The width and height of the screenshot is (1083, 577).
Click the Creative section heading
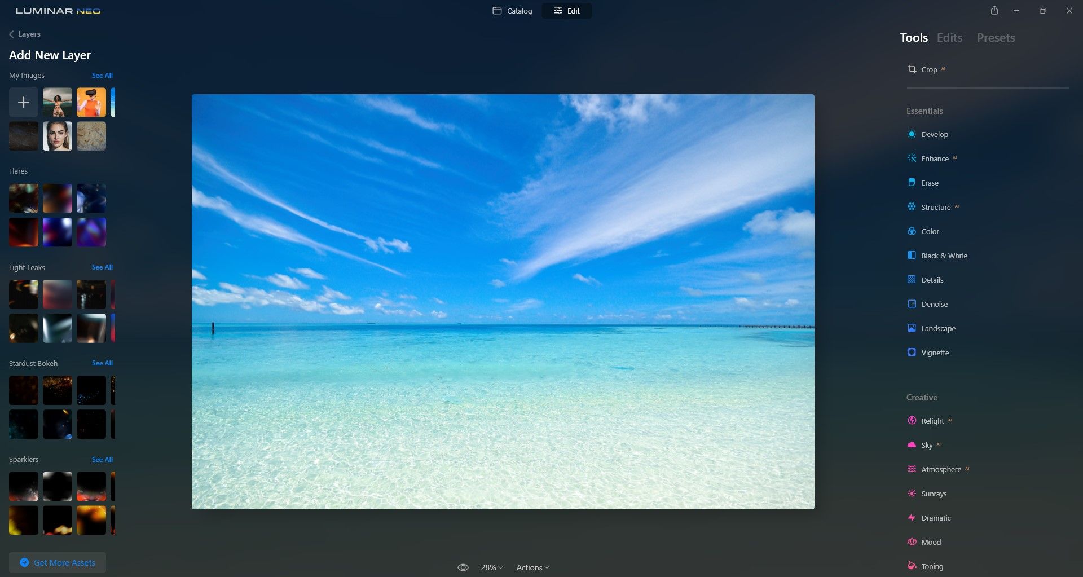tap(922, 398)
